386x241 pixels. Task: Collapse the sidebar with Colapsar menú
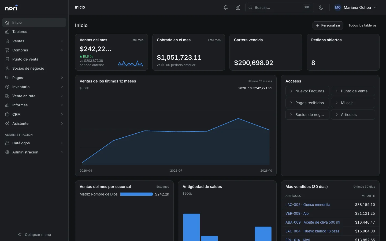tap(34, 235)
